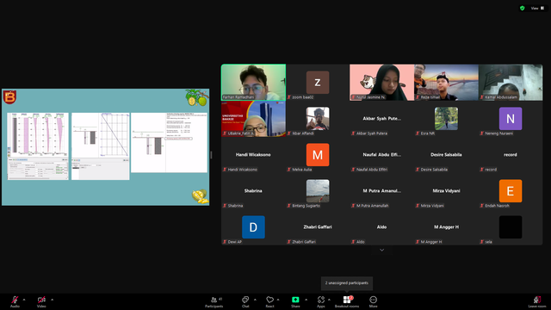Select the record participant tile
This screenshot has width=551, height=310.
(x=511, y=155)
